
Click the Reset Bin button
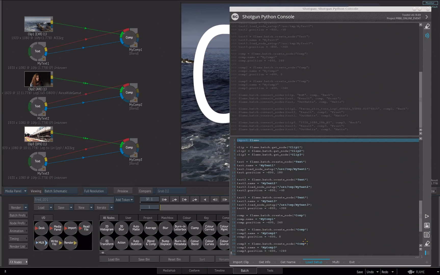(x=174, y=259)
